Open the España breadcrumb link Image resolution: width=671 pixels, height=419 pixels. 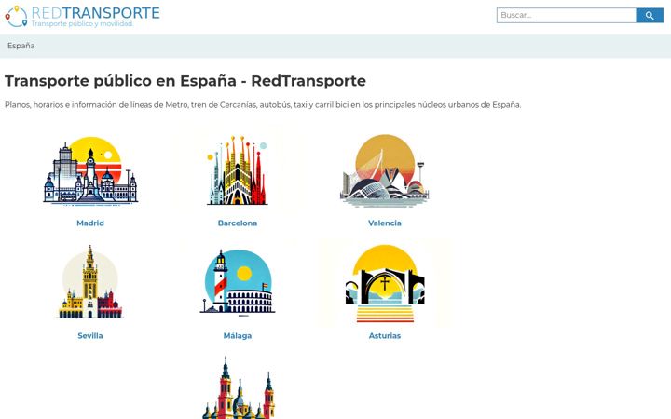coord(21,46)
